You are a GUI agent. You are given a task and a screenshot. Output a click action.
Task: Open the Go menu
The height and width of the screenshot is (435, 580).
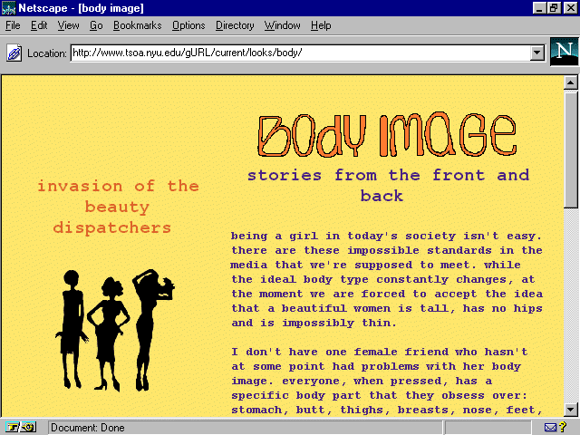click(x=96, y=25)
